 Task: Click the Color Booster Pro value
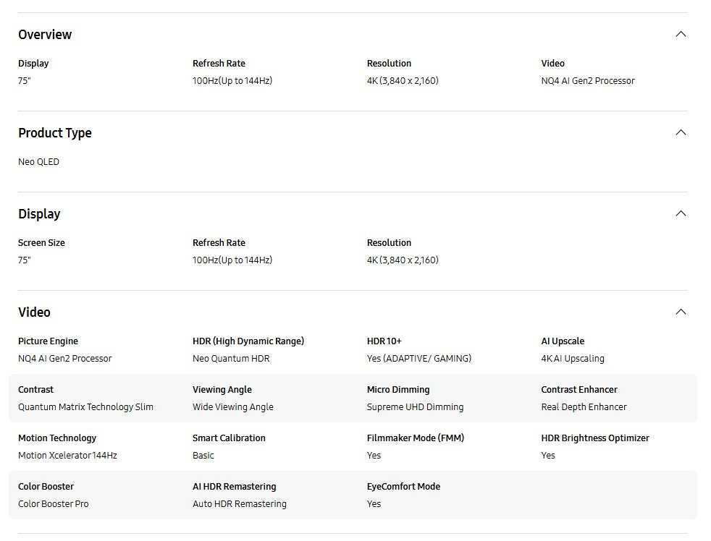point(54,504)
